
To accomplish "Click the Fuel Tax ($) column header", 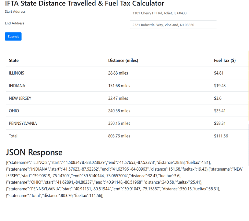I will point(225,60).
